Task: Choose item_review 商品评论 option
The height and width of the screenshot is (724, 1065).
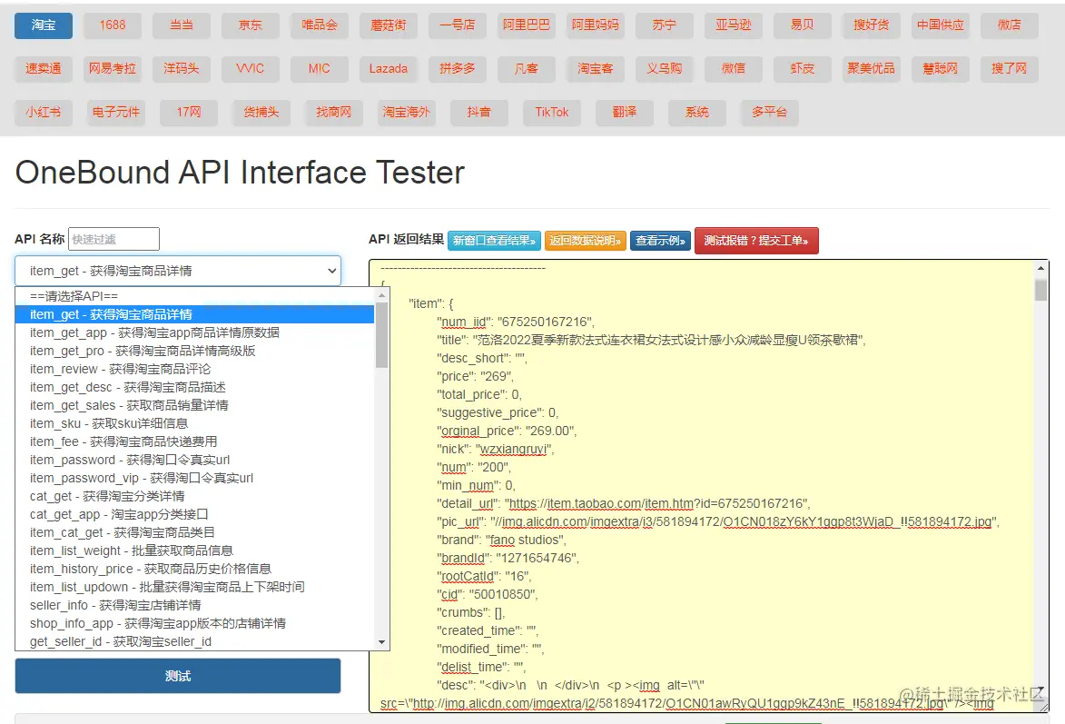Action: pos(194,369)
